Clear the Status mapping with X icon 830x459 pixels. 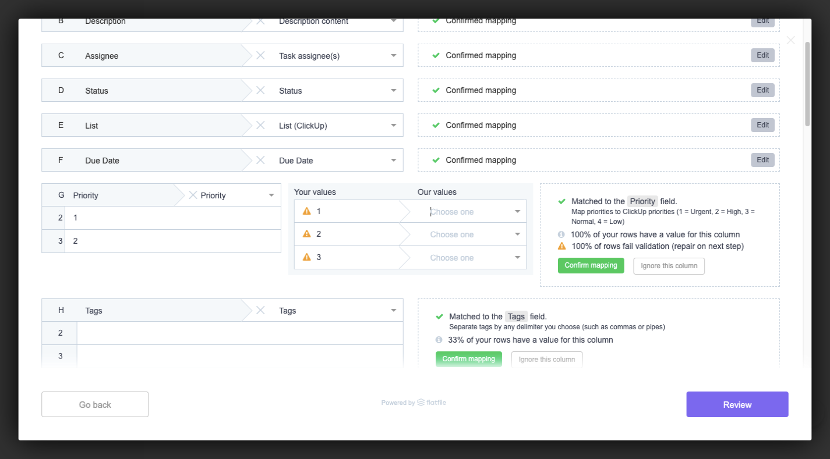[x=260, y=90]
